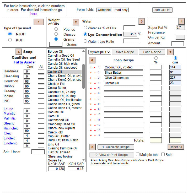Select Water as % of Oils
The height and width of the screenshot is (195, 188).
pyautogui.click(x=85, y=28)
